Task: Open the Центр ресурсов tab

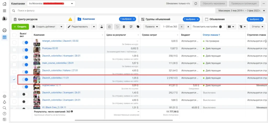Action: coord(27,19)
